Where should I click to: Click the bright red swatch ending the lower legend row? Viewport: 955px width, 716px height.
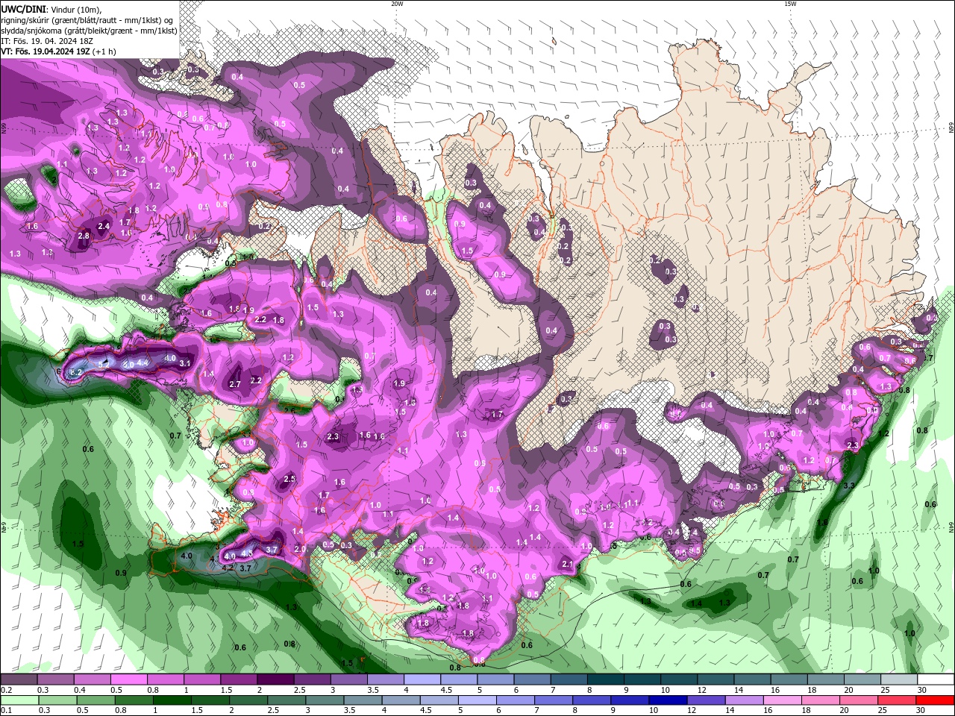(x=933, y=700)
